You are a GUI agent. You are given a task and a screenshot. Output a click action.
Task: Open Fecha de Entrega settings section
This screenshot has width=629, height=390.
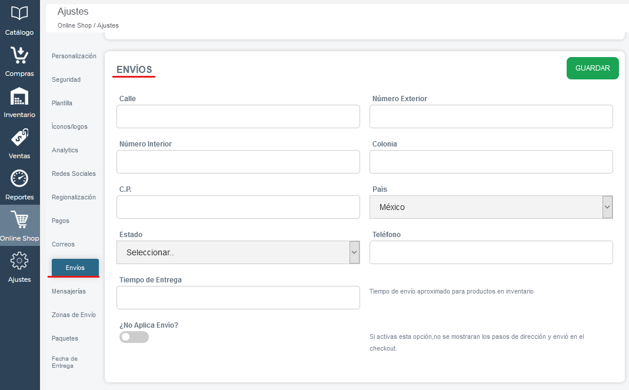point(65,362)
